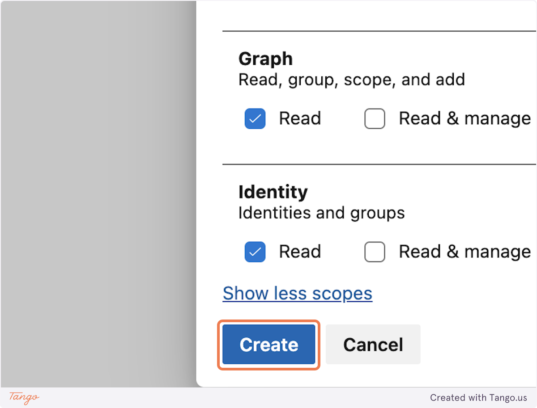Check Read & manage in the Identity section
Image resolution: width=537 pixels, height=408 pixels.
(x=374, y=252)
